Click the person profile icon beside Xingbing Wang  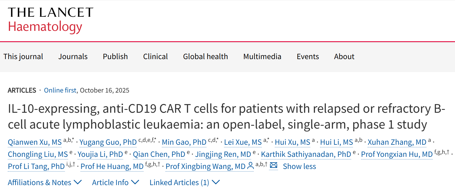tap(251, 166)
